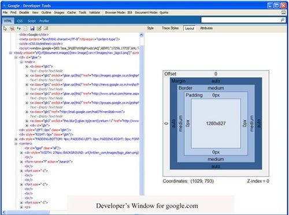This screenshot has width=289, height=215.
Task: Collapse the body onload node
Action: point(11,53)
